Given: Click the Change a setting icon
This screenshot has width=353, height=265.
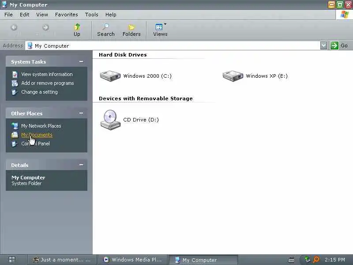Looking at the screenshot, I should coord(15,92).
